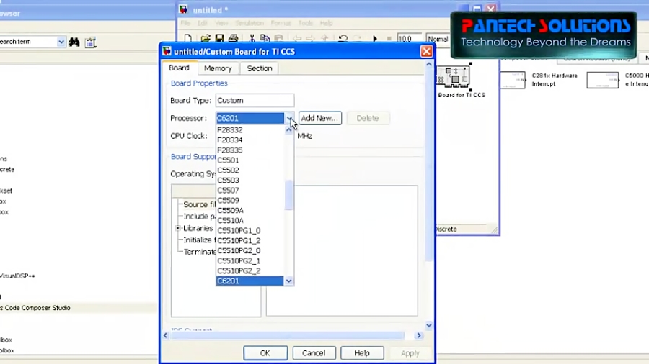Select C5510PG2_2 in processor list
Viewport: 649px width, 364px height.
[x=250, y=270]
